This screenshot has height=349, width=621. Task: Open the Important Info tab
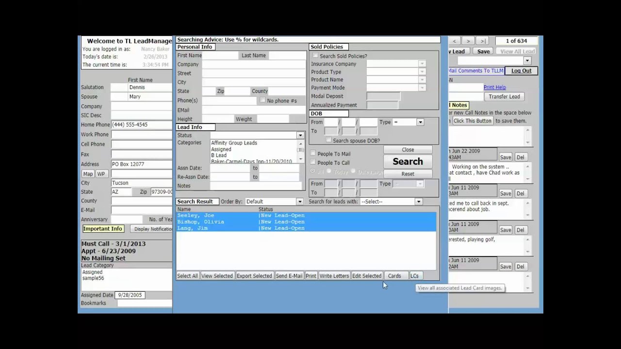tap(102, 229)
